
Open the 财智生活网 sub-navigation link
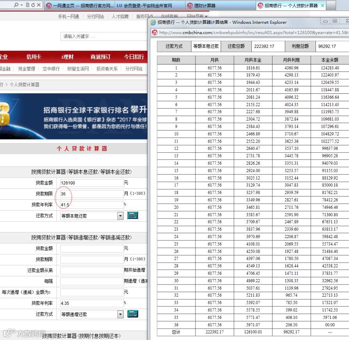(78, 69)
